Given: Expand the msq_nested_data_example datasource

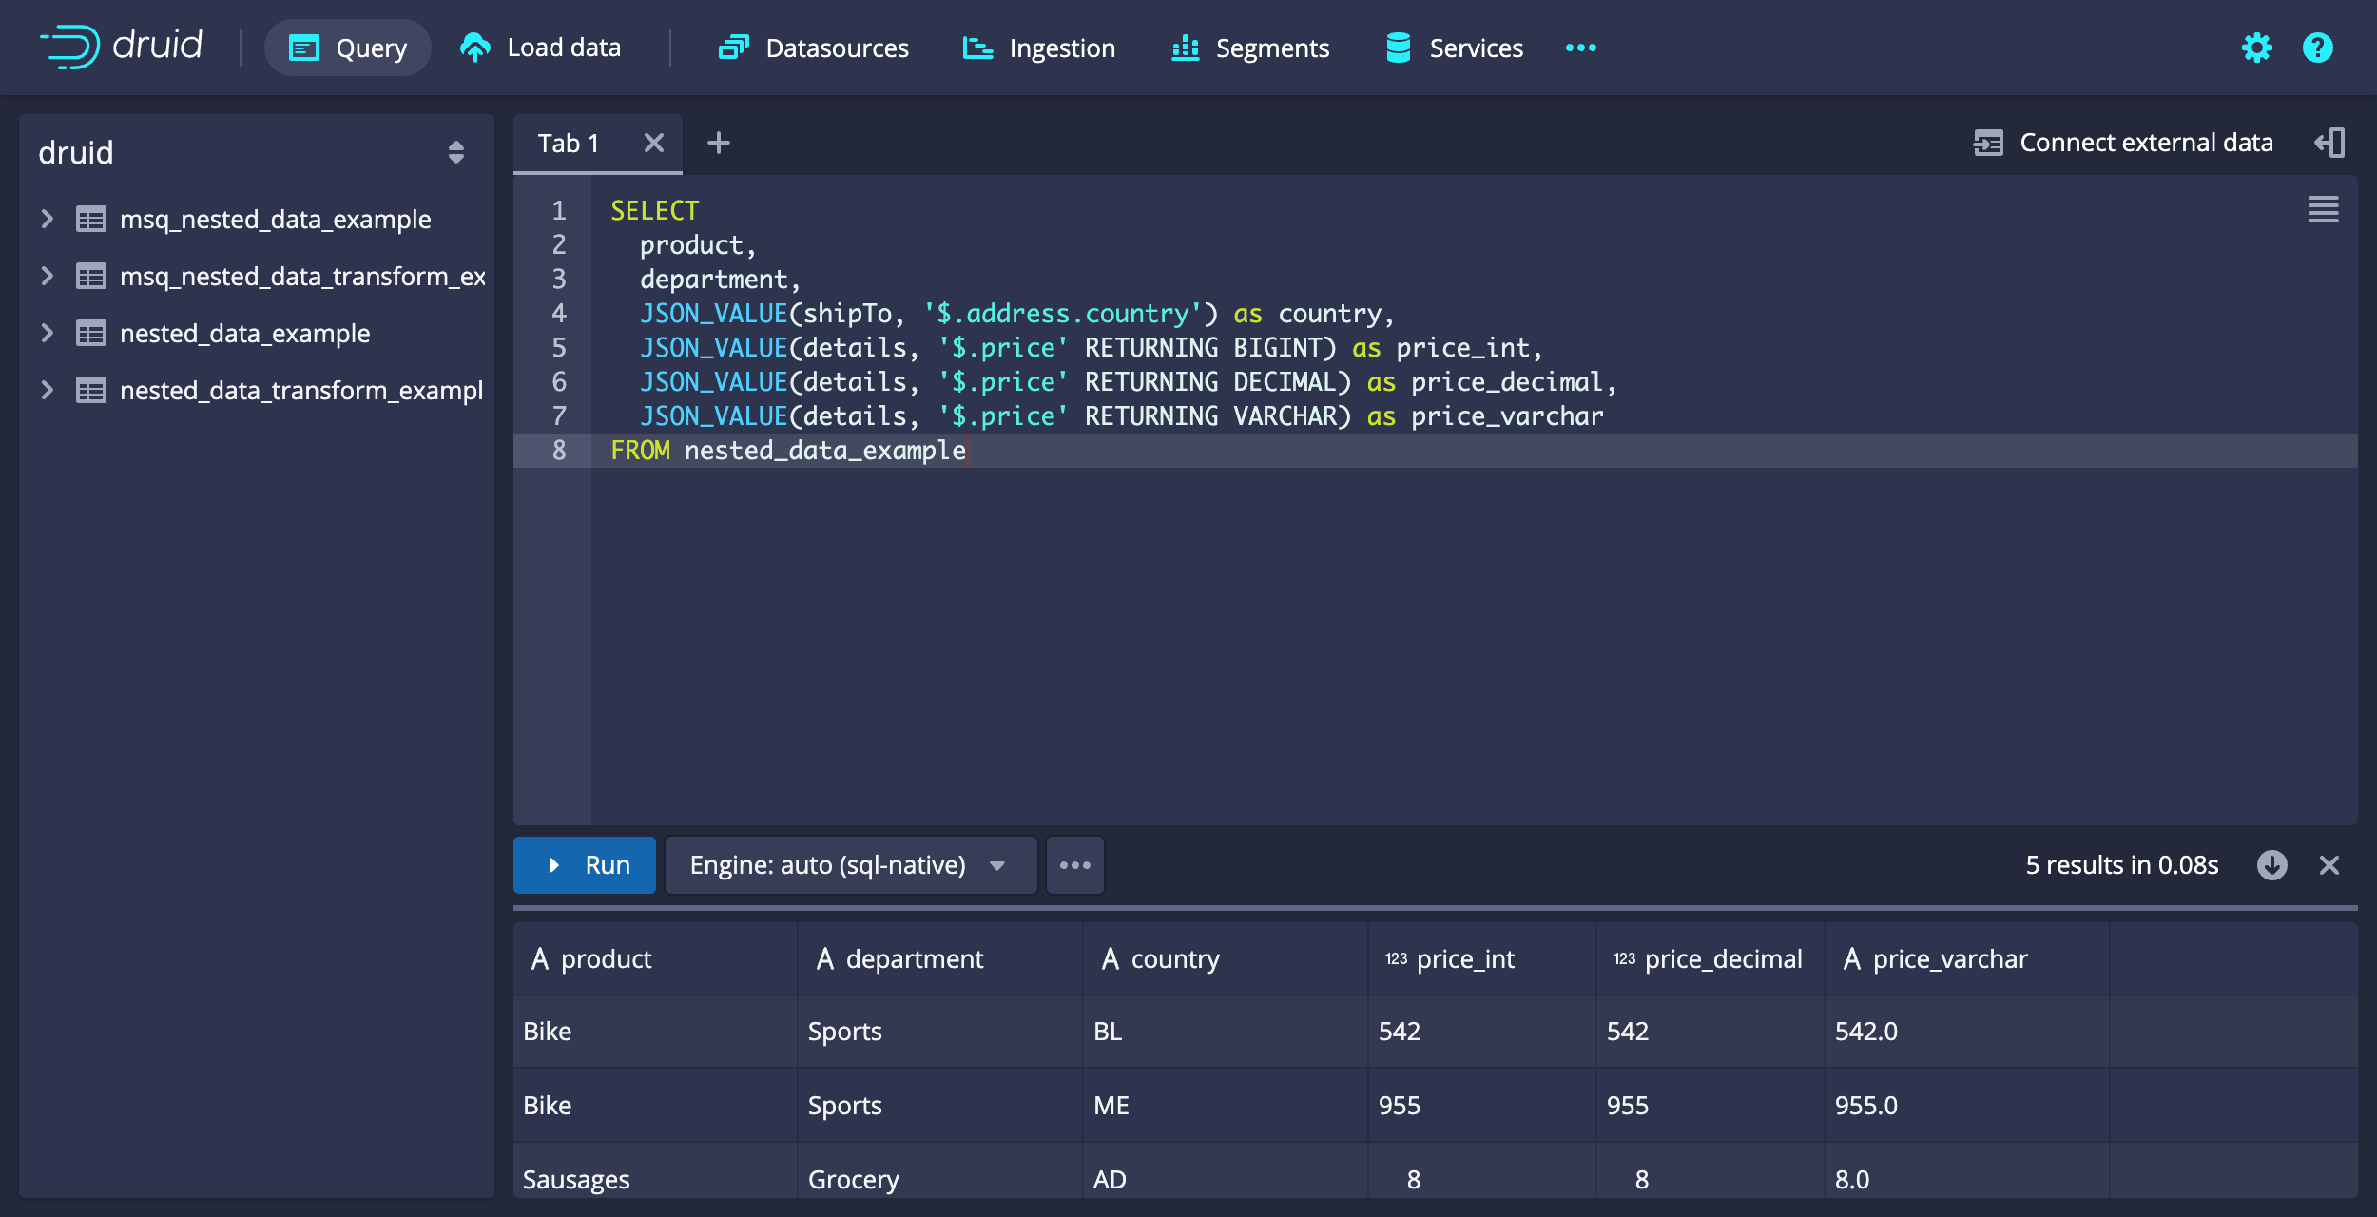Looking at the screenshot, I should pyautogui.click(x=46, y=219).
